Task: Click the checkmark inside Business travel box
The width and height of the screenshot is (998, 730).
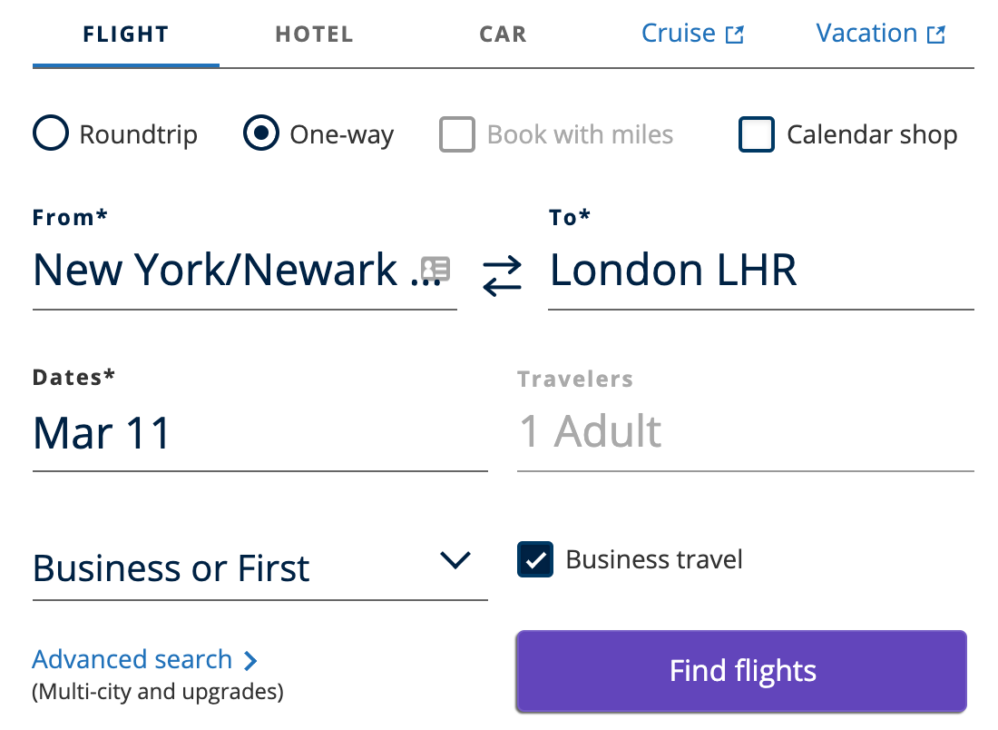Action: pyautogui.click(x=535, y=559)
